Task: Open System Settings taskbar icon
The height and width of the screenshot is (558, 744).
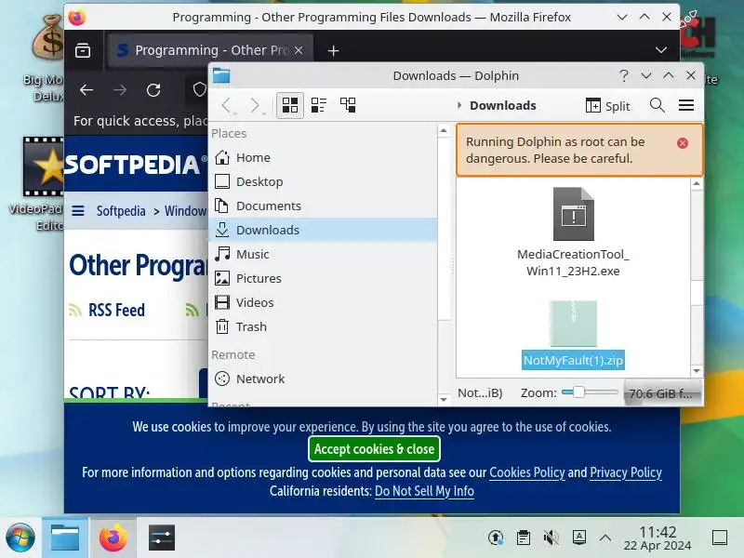Action: point(161,538)
